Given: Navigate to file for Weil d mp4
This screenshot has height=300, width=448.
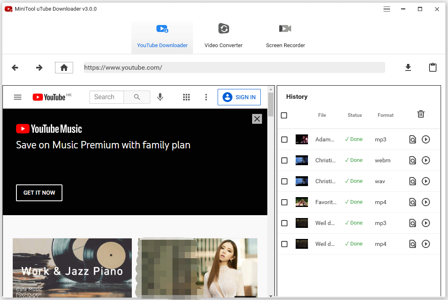Looking at the screenshot, I should [x=413, y=244].
